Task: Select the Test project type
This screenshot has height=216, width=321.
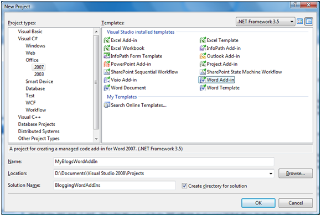Action: point(30,96)
